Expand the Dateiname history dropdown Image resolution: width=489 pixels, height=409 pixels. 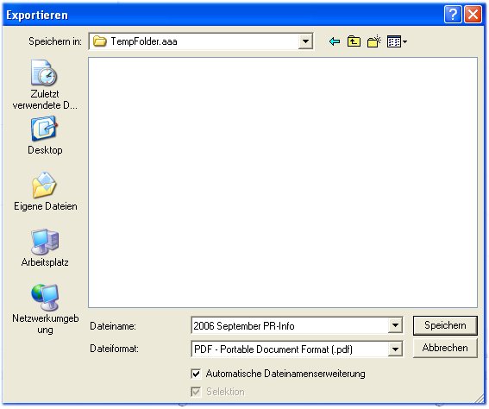pyautogui.click(x=395, y=325)
